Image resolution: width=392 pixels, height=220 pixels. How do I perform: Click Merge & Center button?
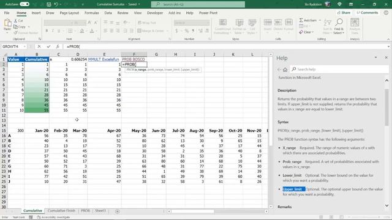pyautogui.click(x=151, y=31)
